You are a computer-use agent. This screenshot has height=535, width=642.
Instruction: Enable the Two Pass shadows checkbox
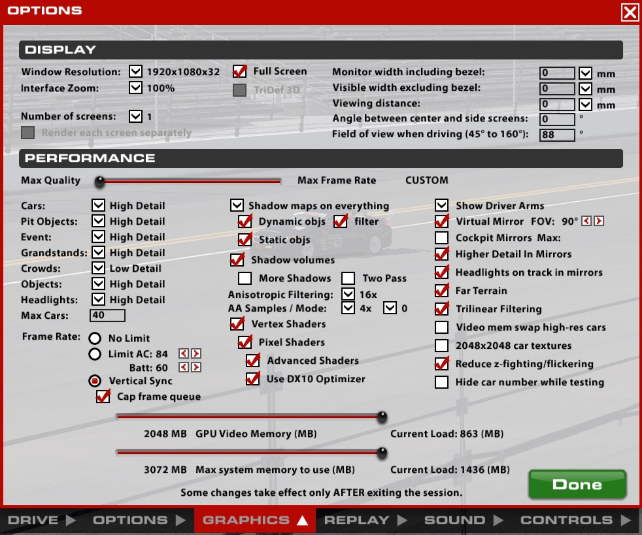click(348, 278)
